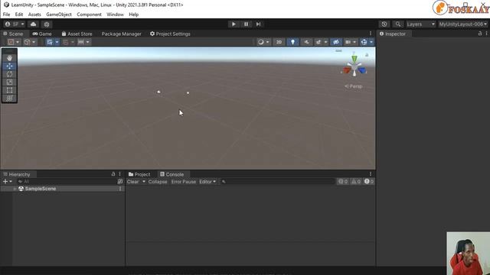Select the Transform tool
The height and width of the screenshot is (275, 490).
(x=9, y=99)
